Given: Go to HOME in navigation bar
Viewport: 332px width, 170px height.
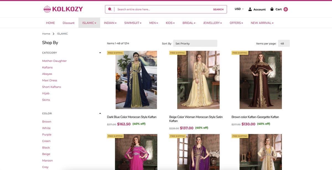Looking at the screenshot, I should (x=50, y=23).
